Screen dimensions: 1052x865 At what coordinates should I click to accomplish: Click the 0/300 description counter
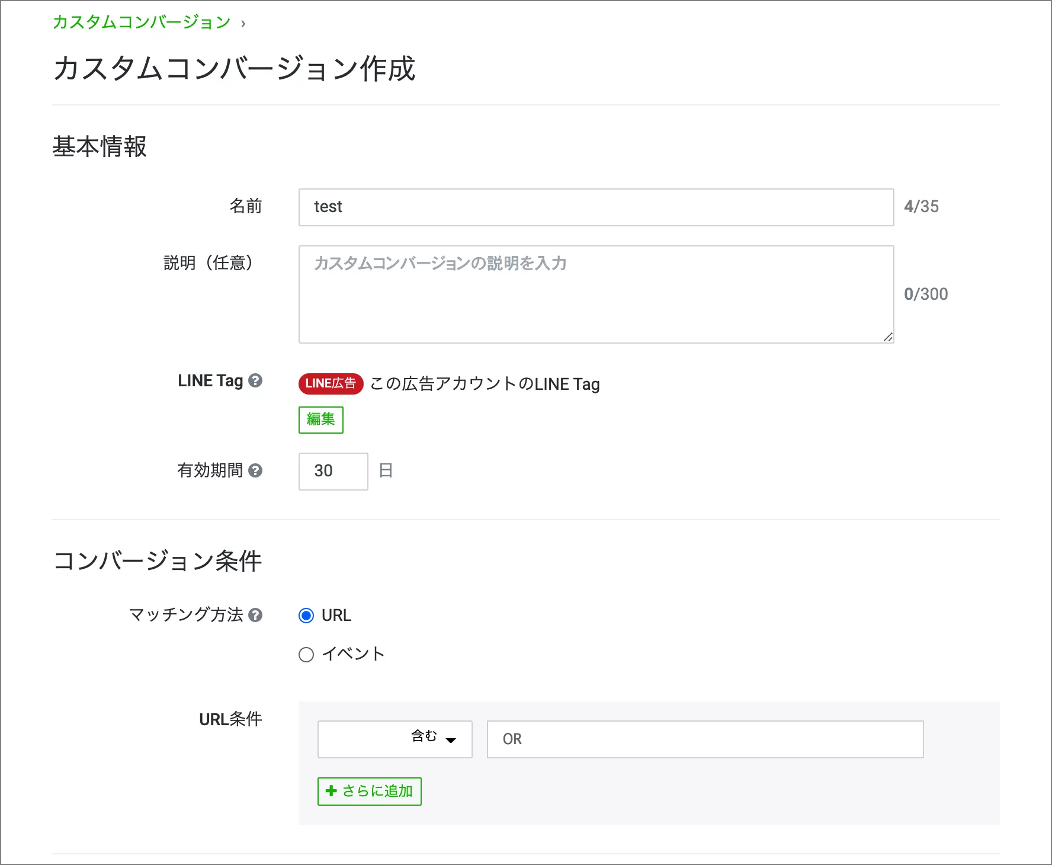tap(925, 294)
